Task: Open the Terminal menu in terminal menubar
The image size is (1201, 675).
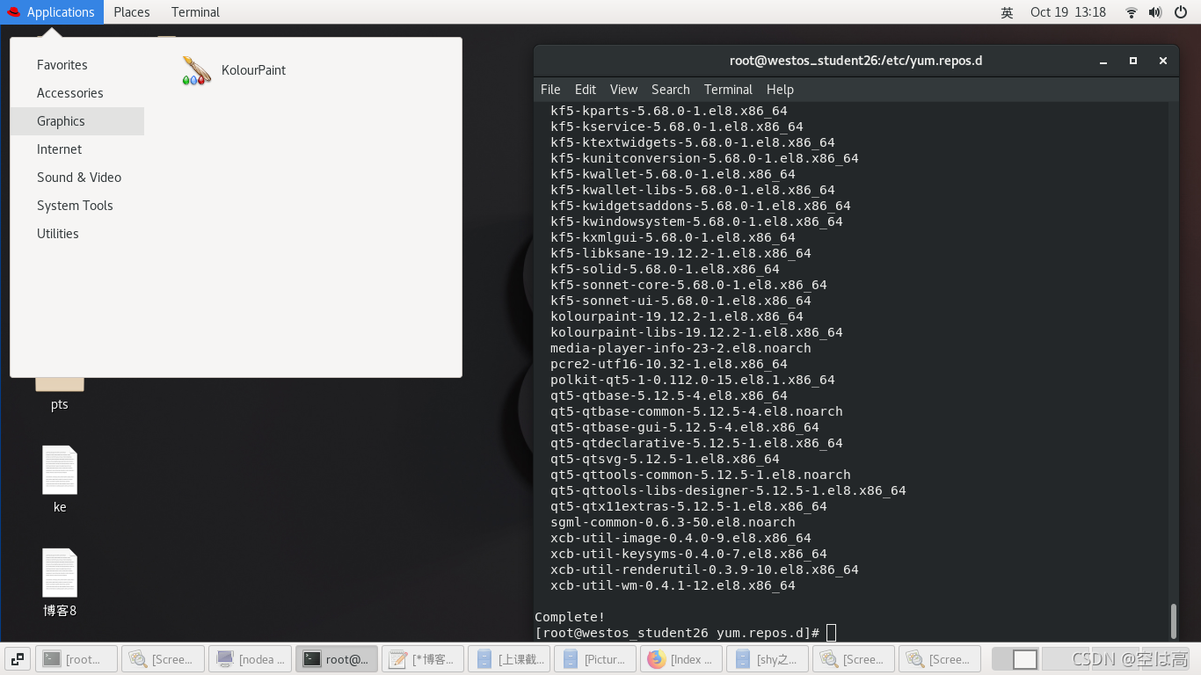Action: click(x=728, y=90)
